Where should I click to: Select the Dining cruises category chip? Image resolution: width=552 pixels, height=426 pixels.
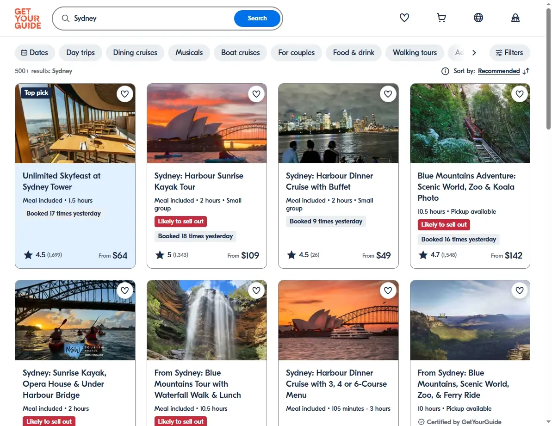(135, 52)
